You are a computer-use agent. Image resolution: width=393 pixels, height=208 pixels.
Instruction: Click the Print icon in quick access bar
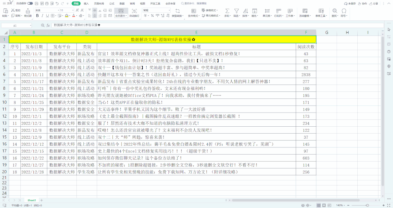[x=47, y=4]
